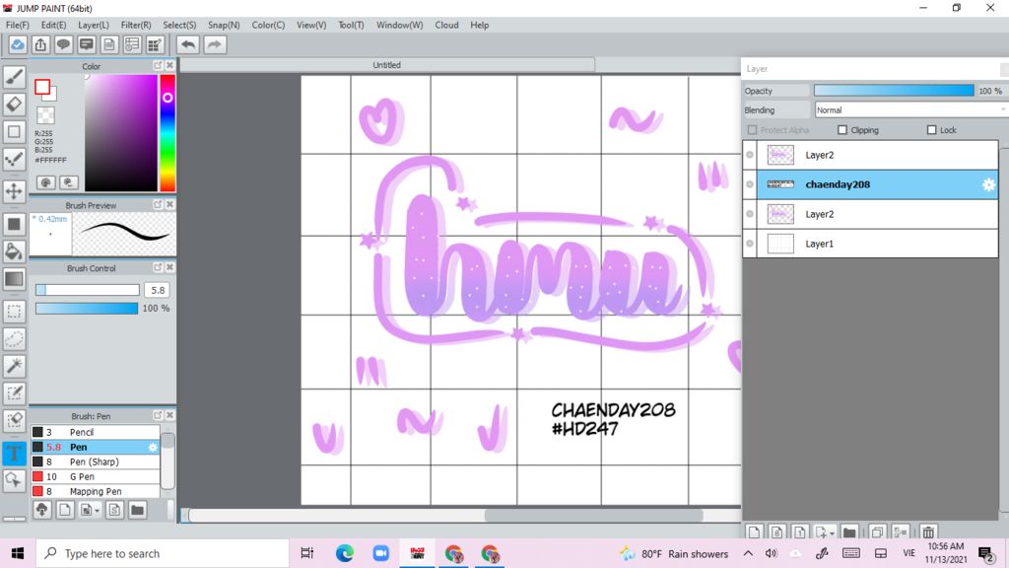Open the Pen brush settings gear
Image resolution: width=1009 pixels, height=568 pixels.
click(x=153, y=447)
